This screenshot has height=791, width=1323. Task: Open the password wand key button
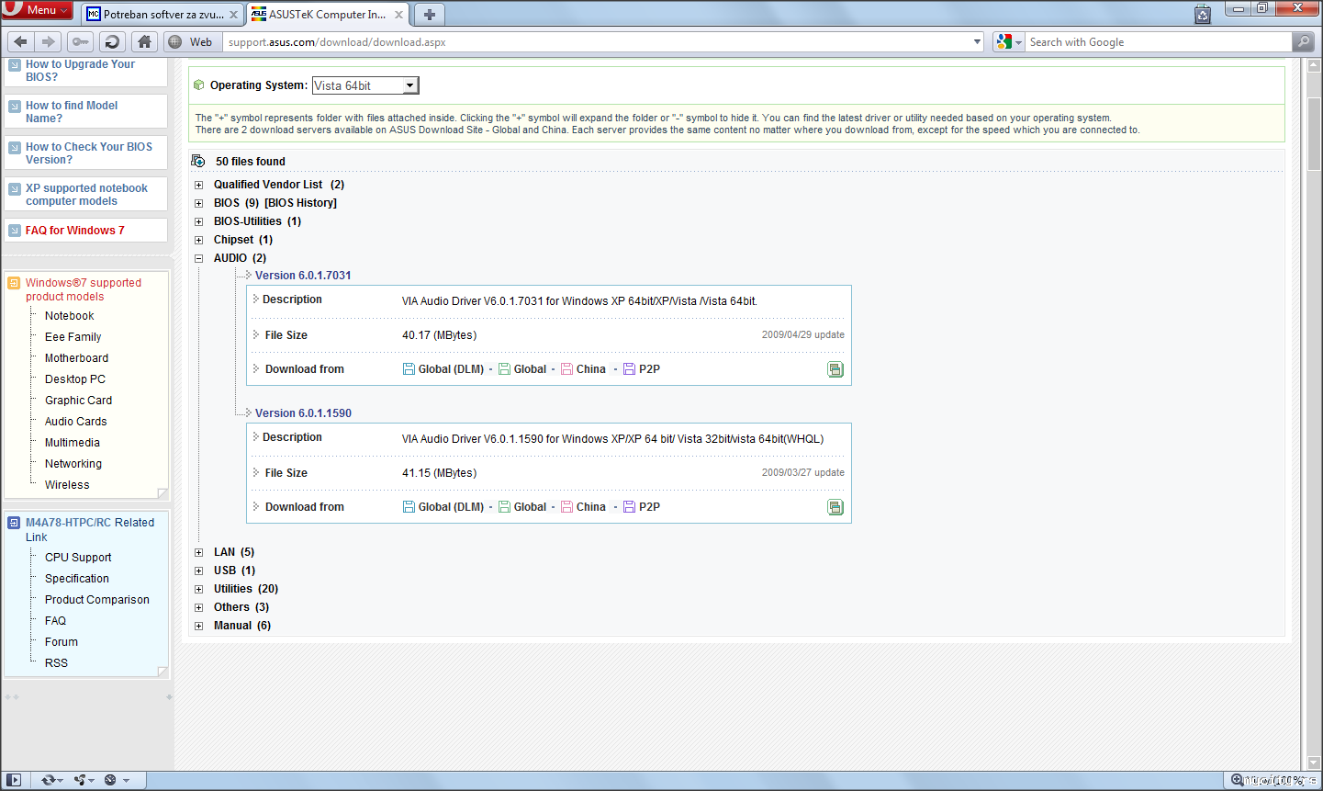(x=80, y=41)
